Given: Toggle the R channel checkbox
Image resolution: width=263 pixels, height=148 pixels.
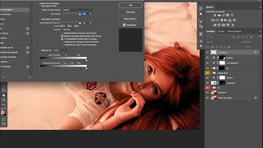Looking at the screenshot, I should [x=62, y=26].
